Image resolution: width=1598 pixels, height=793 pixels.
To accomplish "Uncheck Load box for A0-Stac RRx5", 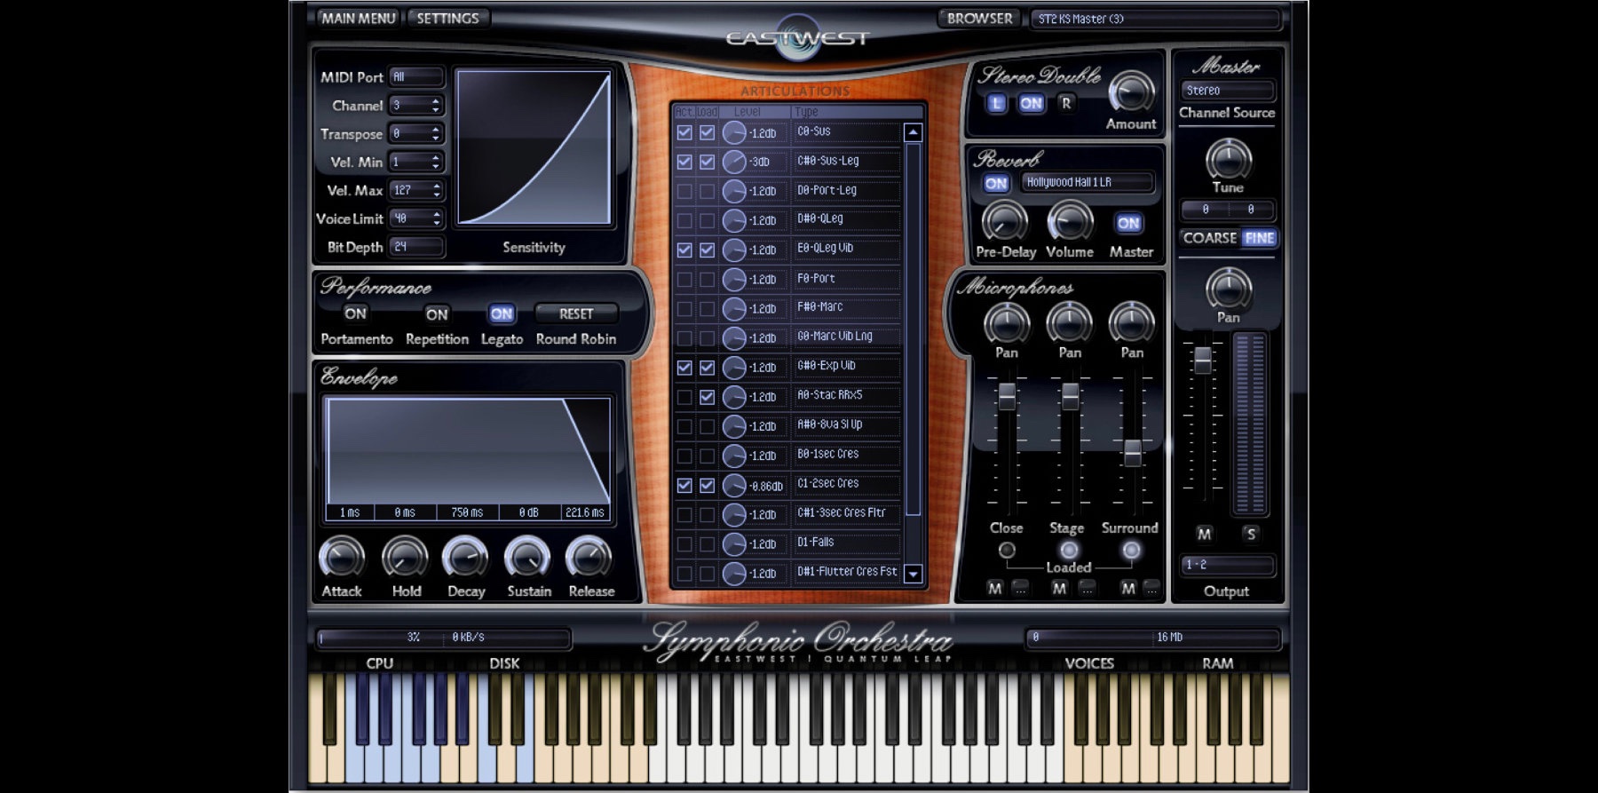I will click(x=707, y=397).
